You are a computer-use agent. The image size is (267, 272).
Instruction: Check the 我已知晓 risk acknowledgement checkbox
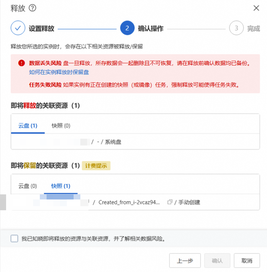[14, 239]
